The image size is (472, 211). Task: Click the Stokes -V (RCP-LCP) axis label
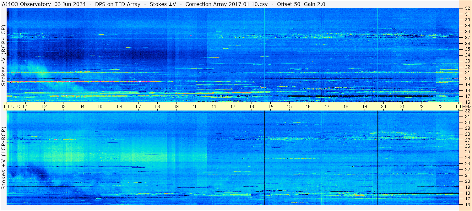(3, 56)
